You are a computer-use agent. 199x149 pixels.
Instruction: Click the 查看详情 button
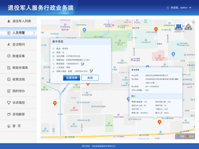point(72,78)
